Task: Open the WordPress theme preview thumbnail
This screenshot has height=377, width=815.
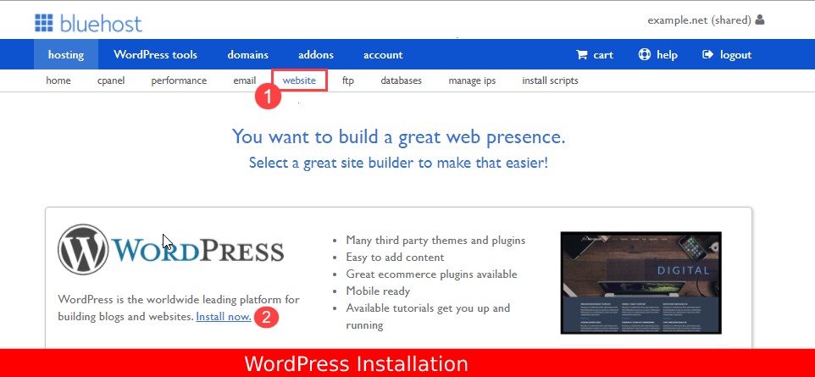Action: (640, 283)
